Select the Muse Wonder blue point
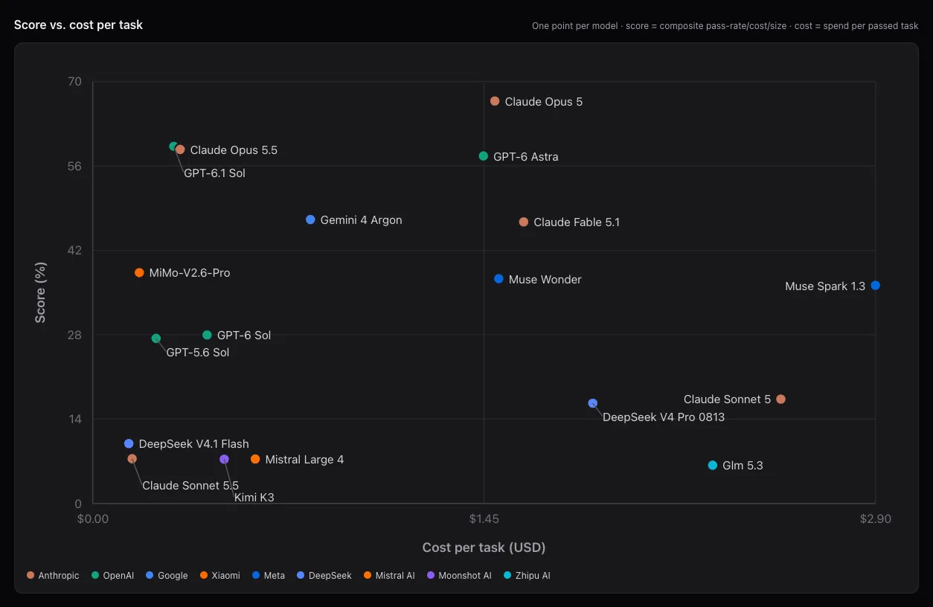Image resolution: width=933 pixels, height=607 pixels. (499, 279)
